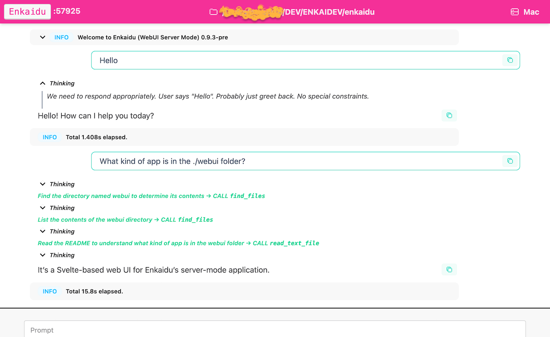Click the "CALL read_text_file" README line

(x=179, y=243)
